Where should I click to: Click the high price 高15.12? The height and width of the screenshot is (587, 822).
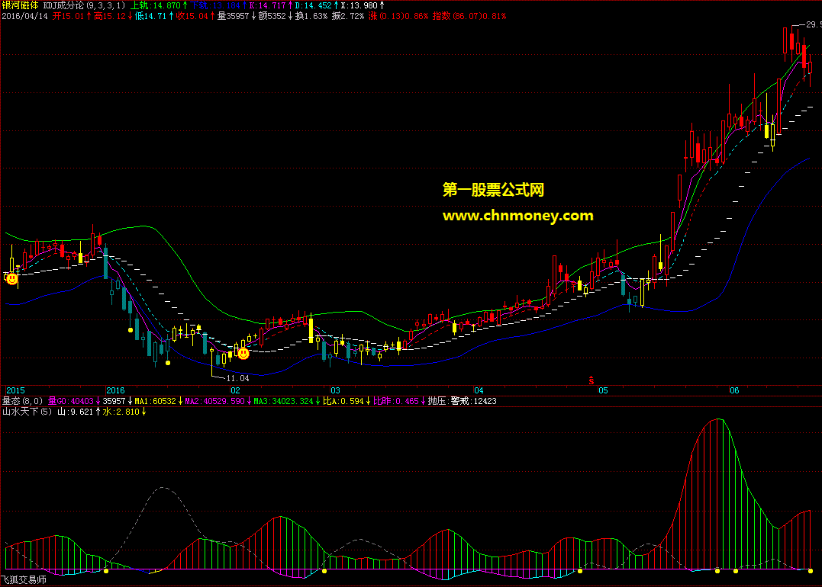[110, 16]
